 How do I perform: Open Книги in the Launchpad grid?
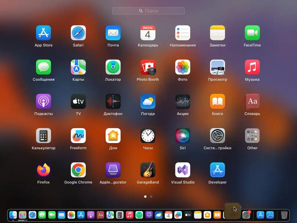(218, 101)
